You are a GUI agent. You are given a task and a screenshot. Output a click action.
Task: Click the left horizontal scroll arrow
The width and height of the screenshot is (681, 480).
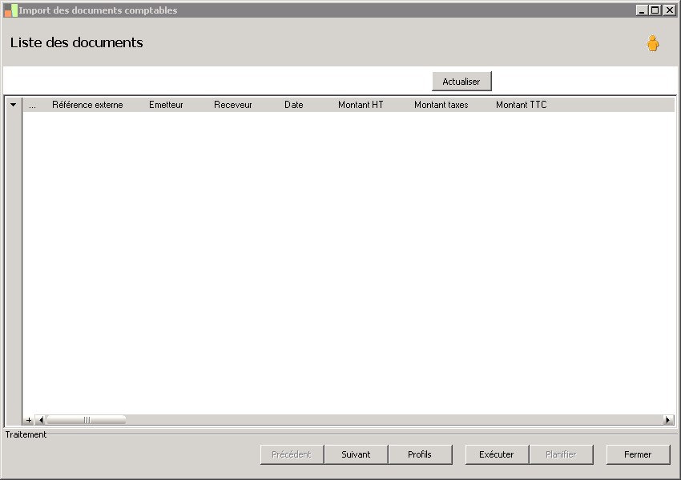(41, 419)
